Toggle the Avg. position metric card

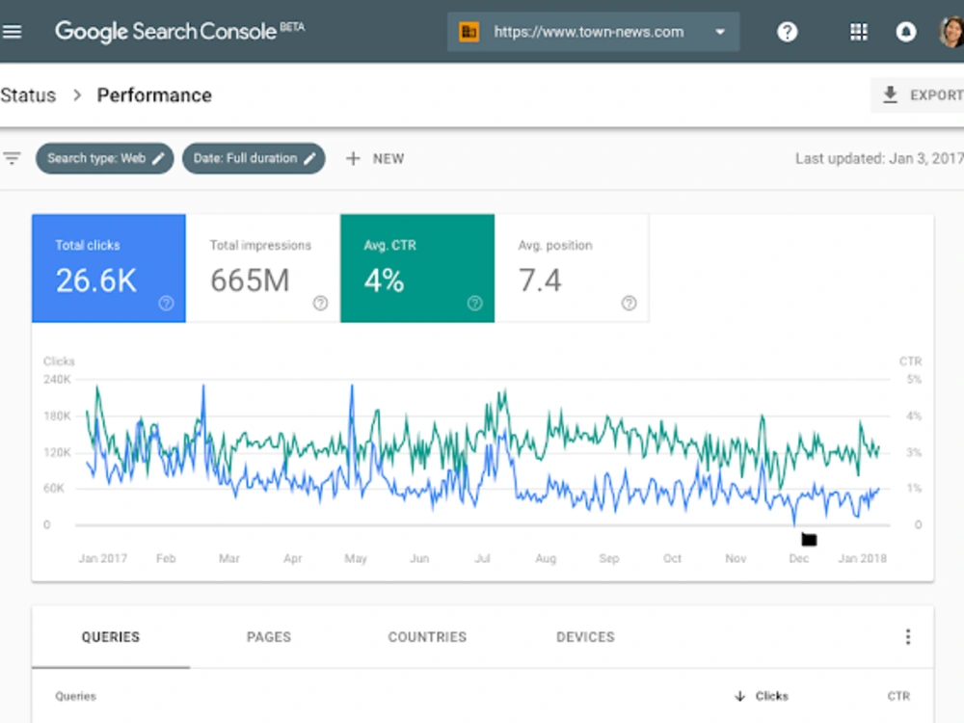(572, 268)
